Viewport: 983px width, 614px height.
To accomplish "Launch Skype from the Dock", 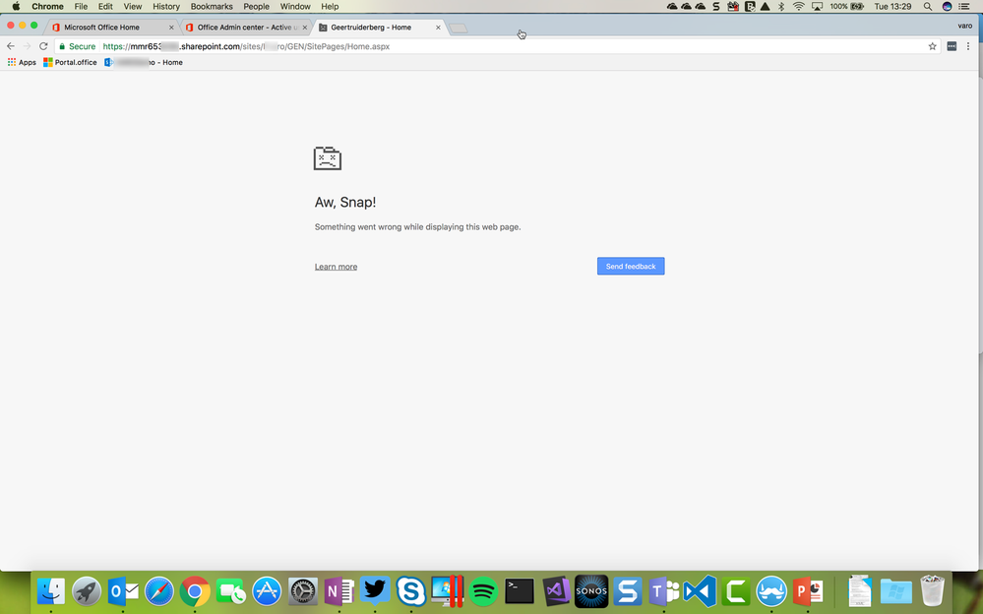I will tap(411, 591).
